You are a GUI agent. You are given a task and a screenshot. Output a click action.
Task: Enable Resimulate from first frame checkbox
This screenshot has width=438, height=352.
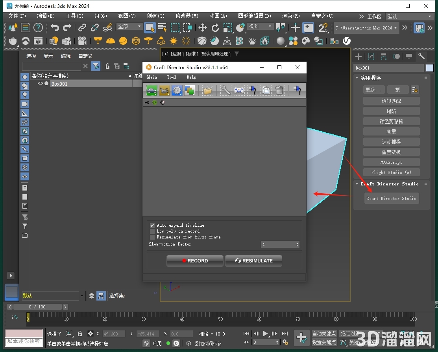coord(152,237)
